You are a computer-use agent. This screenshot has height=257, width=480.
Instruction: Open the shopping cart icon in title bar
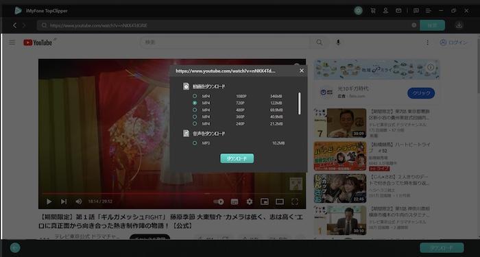click(373, 11)
